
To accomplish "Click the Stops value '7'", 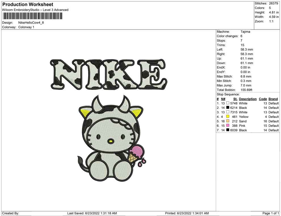I will (x=241, y=41).
